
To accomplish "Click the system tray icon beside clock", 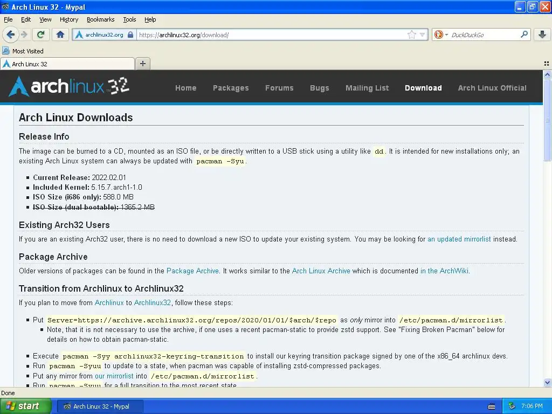I will pos(512,406).
